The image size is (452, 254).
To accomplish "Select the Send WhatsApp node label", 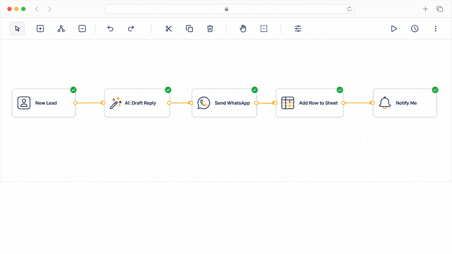I will (x=232, y=103).
